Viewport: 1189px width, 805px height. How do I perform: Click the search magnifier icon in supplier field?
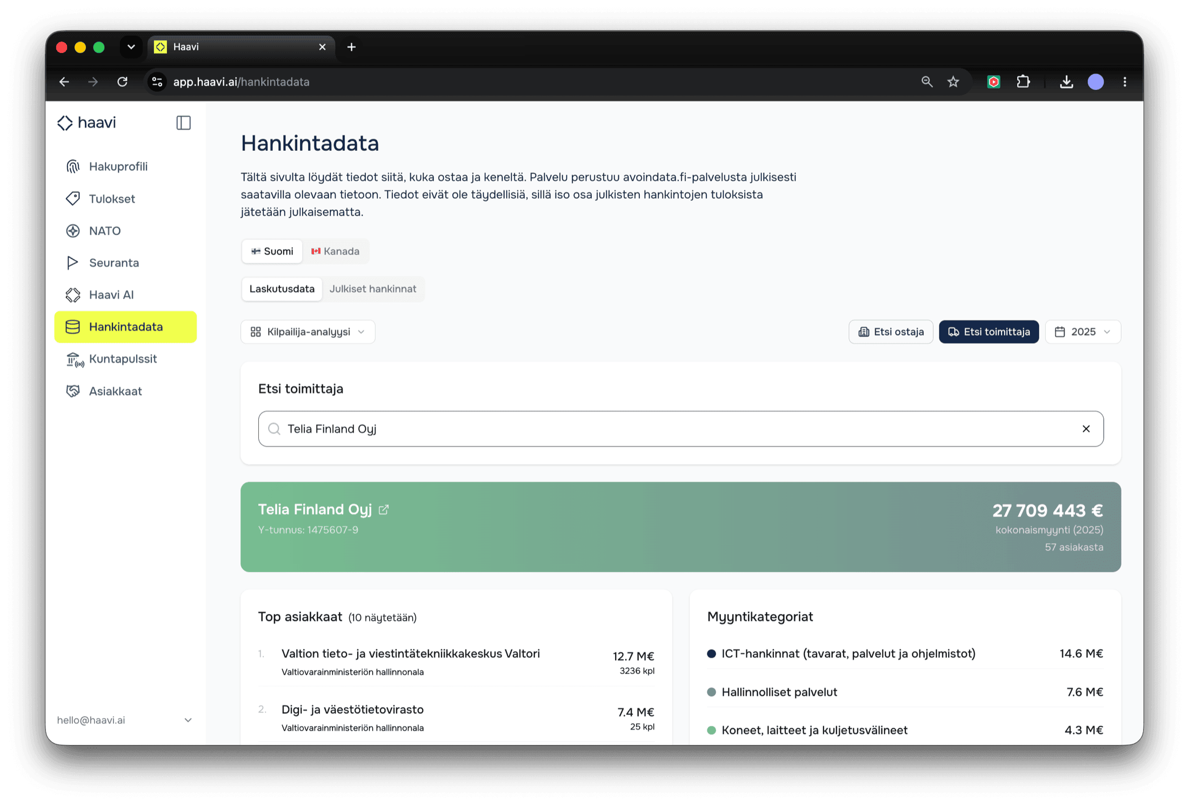point(274,429)
